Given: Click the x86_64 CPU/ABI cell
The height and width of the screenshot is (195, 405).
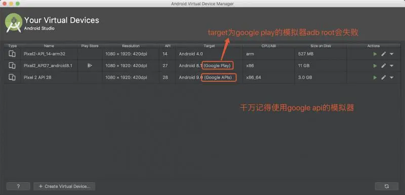Looking at the screenshot, I should point(269,77).
